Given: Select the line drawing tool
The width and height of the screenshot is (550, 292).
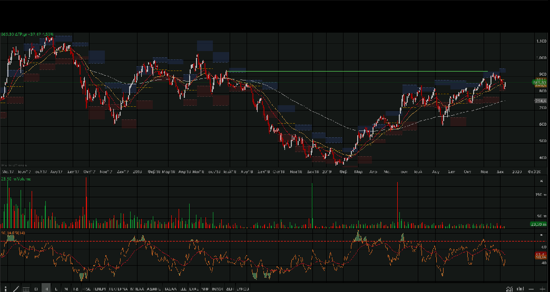Looking at the screenshot, I should (x=15, y=289).
